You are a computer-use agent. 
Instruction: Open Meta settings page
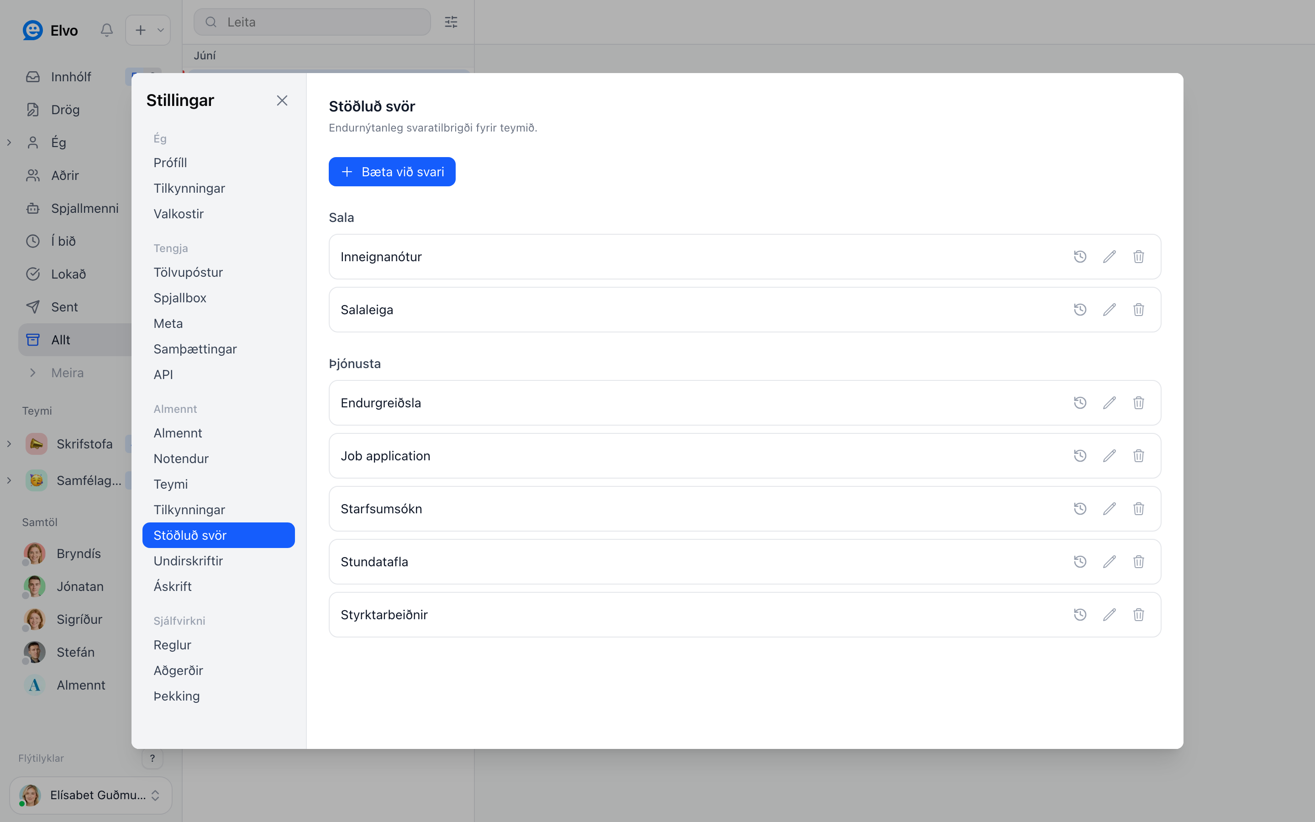click(x=218, y=323)
